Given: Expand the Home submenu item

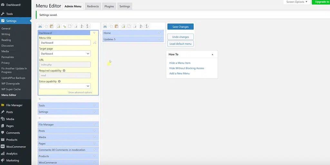Looking at the screenshot, I should pos(159,33).
